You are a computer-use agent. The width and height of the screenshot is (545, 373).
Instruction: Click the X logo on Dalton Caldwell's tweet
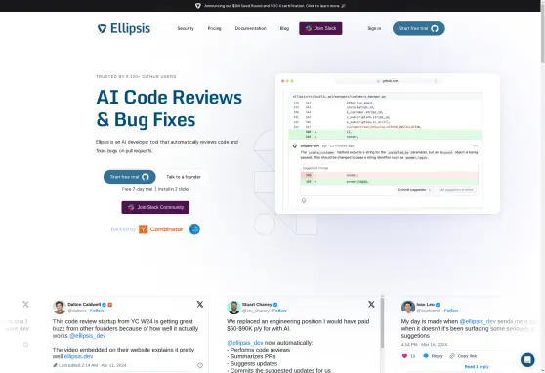pos(200,305)
